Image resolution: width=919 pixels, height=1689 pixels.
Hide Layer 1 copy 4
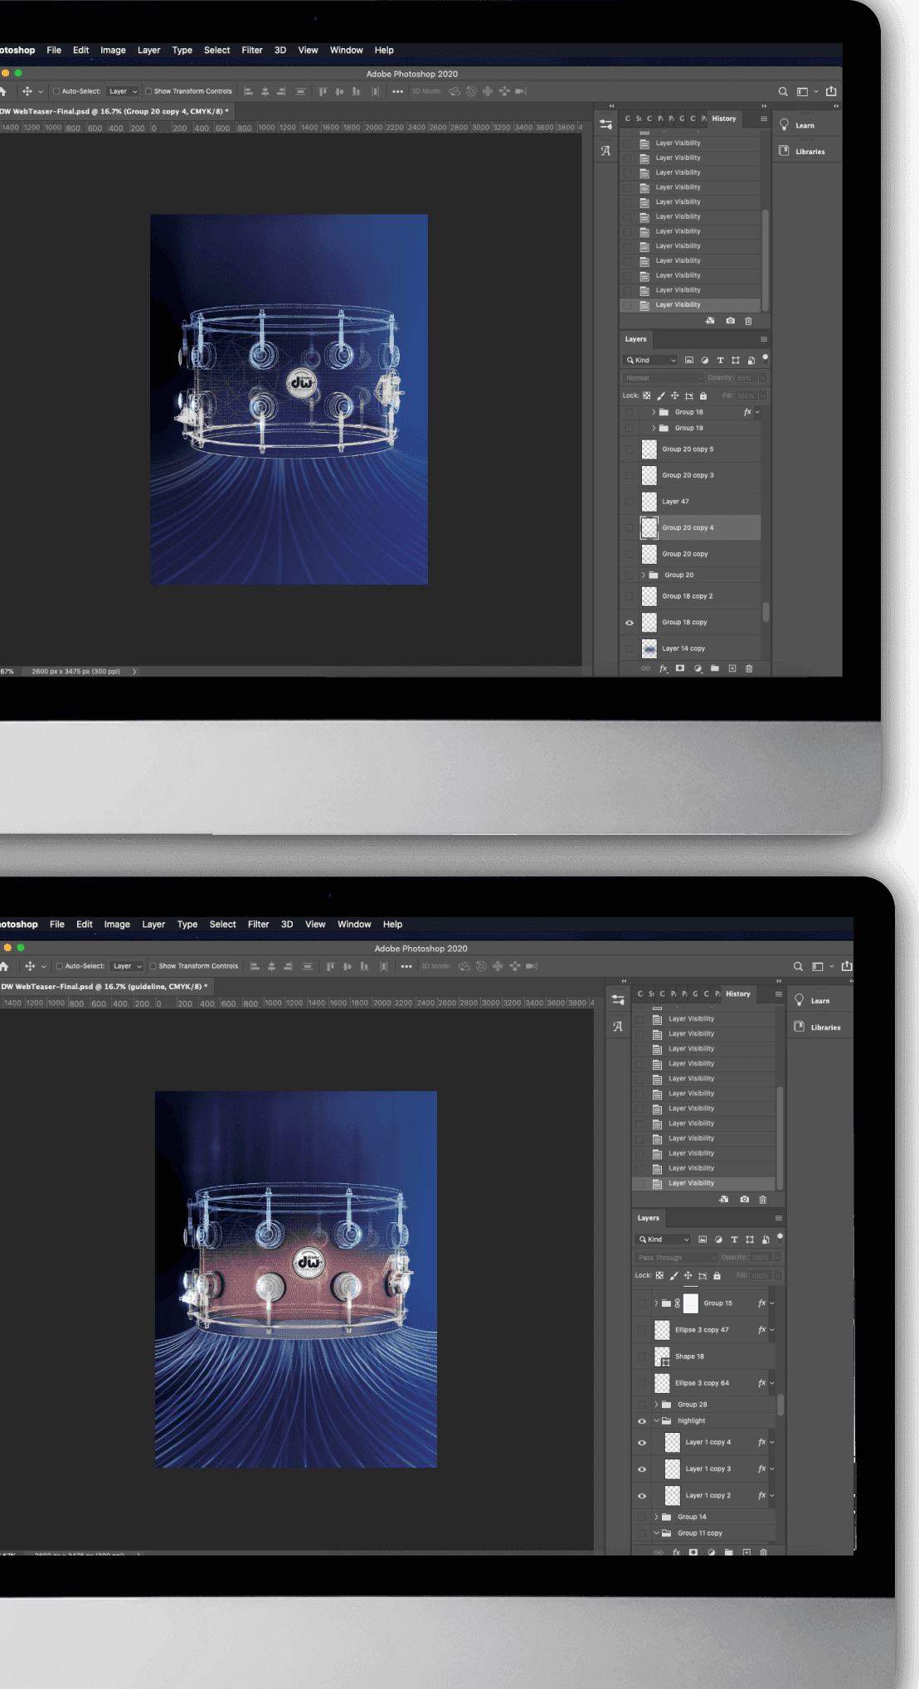click(641, 1443)
